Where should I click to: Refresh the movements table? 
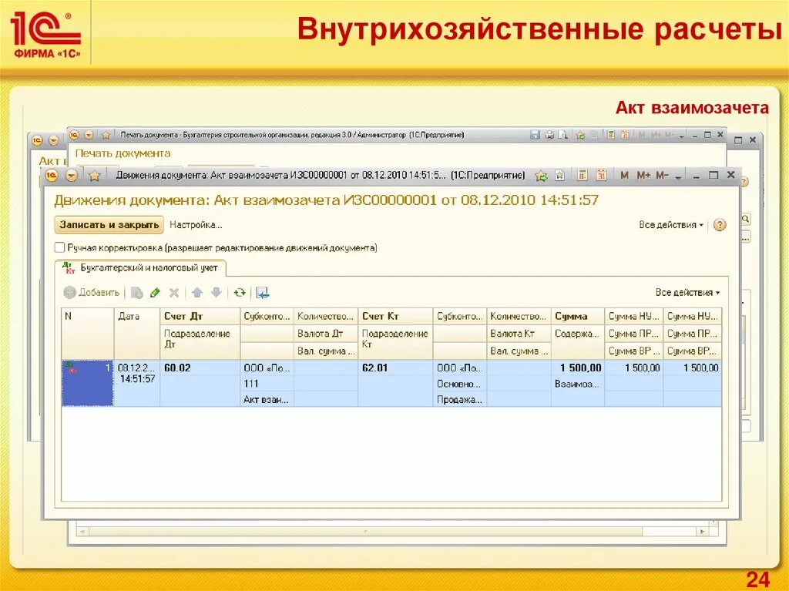[238, 292]
